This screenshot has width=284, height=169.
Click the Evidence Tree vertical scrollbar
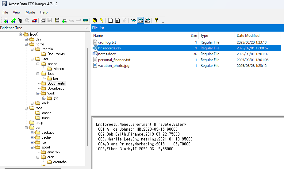click(88, 97)
